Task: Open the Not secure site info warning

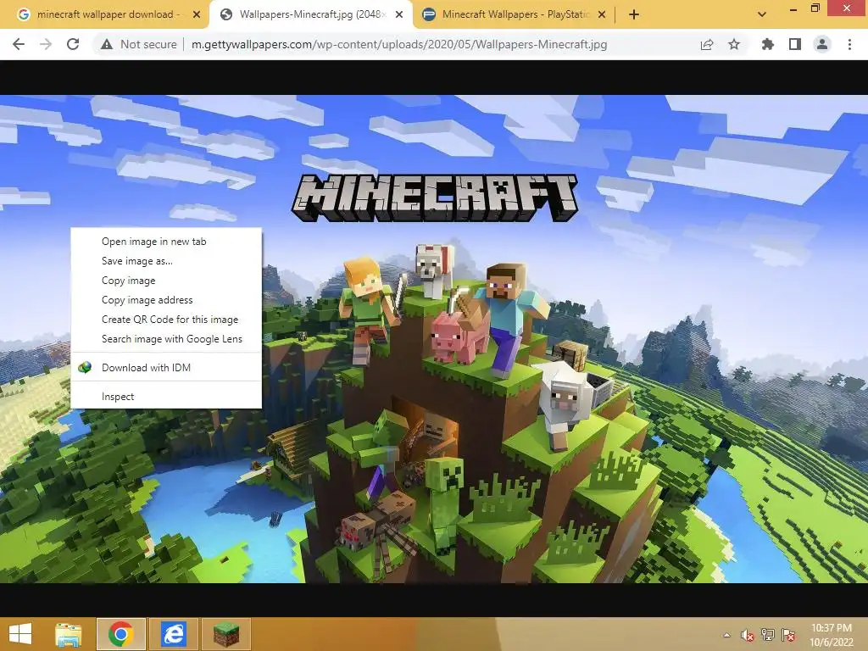Action: 139,44
